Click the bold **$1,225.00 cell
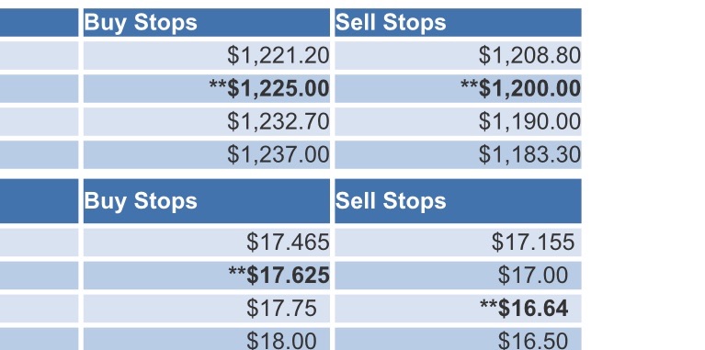Viewport: 705px width, 350px height. point(207,88)
